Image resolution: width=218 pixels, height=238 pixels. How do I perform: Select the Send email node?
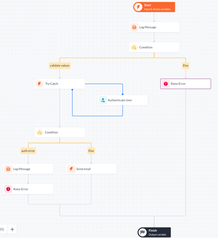coord(91,169)
